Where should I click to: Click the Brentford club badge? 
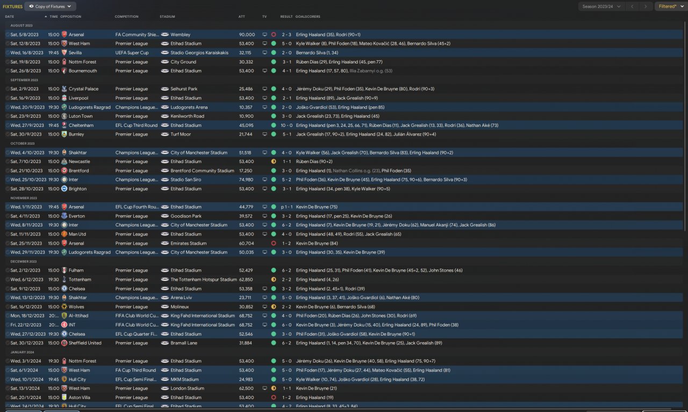point(64,171)
